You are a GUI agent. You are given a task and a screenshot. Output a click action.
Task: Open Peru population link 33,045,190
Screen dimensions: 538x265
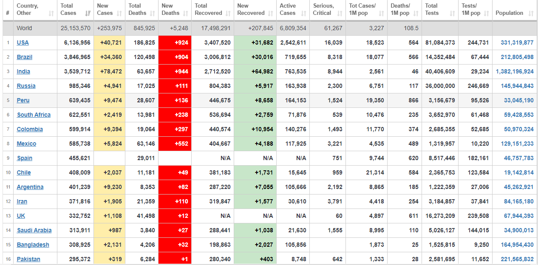519,100
